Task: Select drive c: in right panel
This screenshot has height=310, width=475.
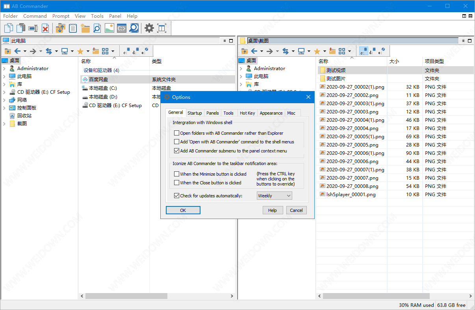Action: click(x=363, y=51)
